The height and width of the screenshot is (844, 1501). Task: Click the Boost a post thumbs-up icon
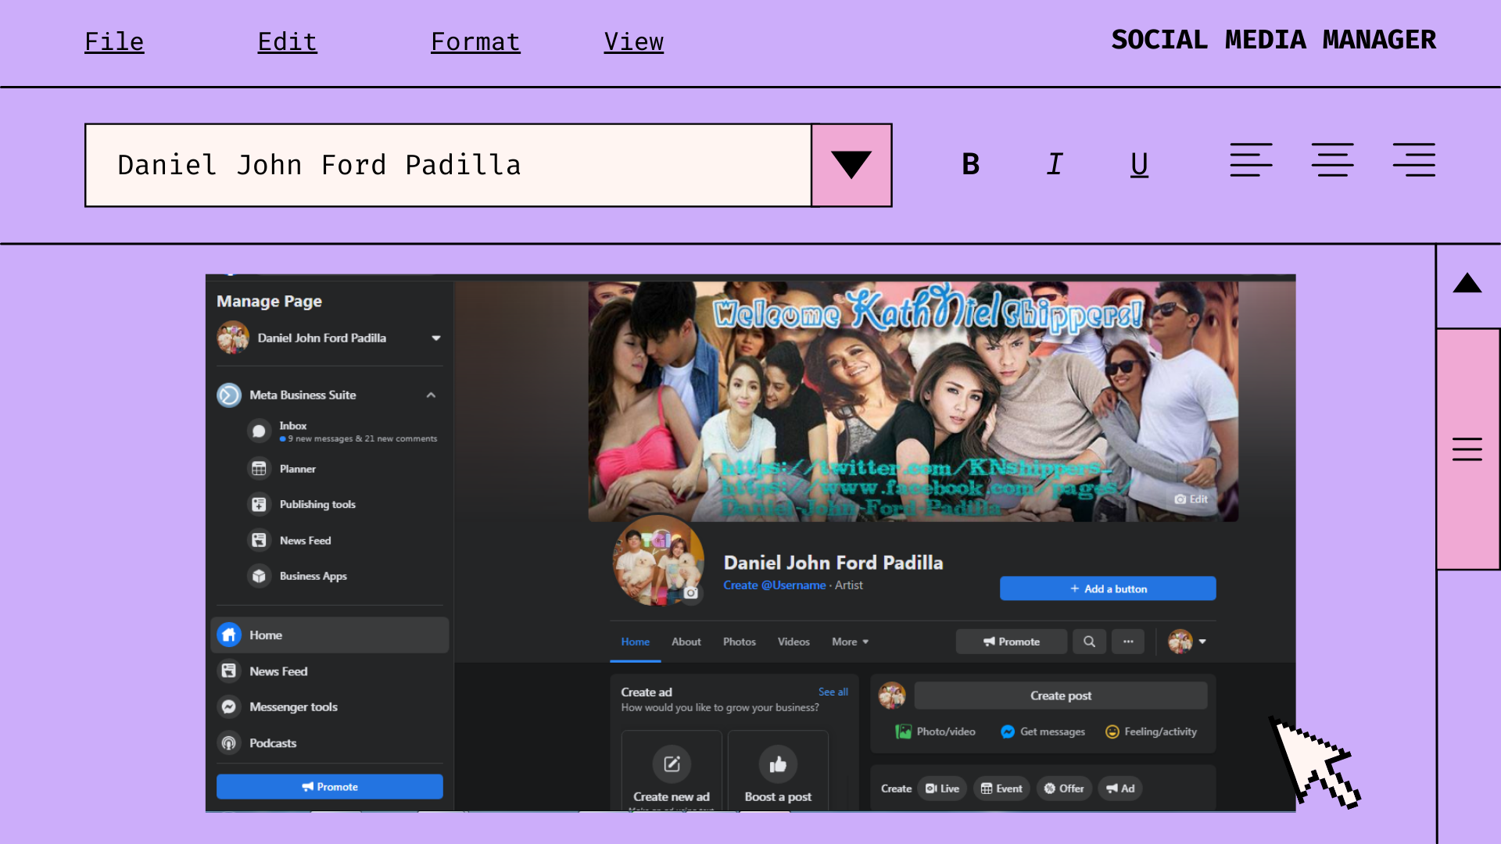778,764
